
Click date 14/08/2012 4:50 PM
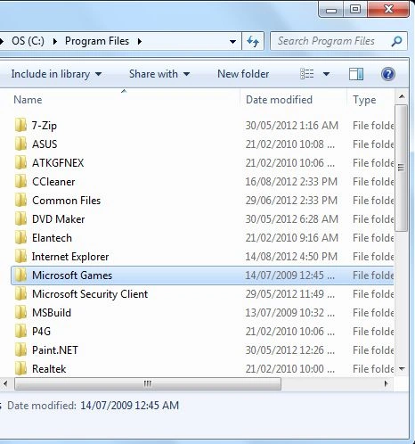tap(291, 257)
